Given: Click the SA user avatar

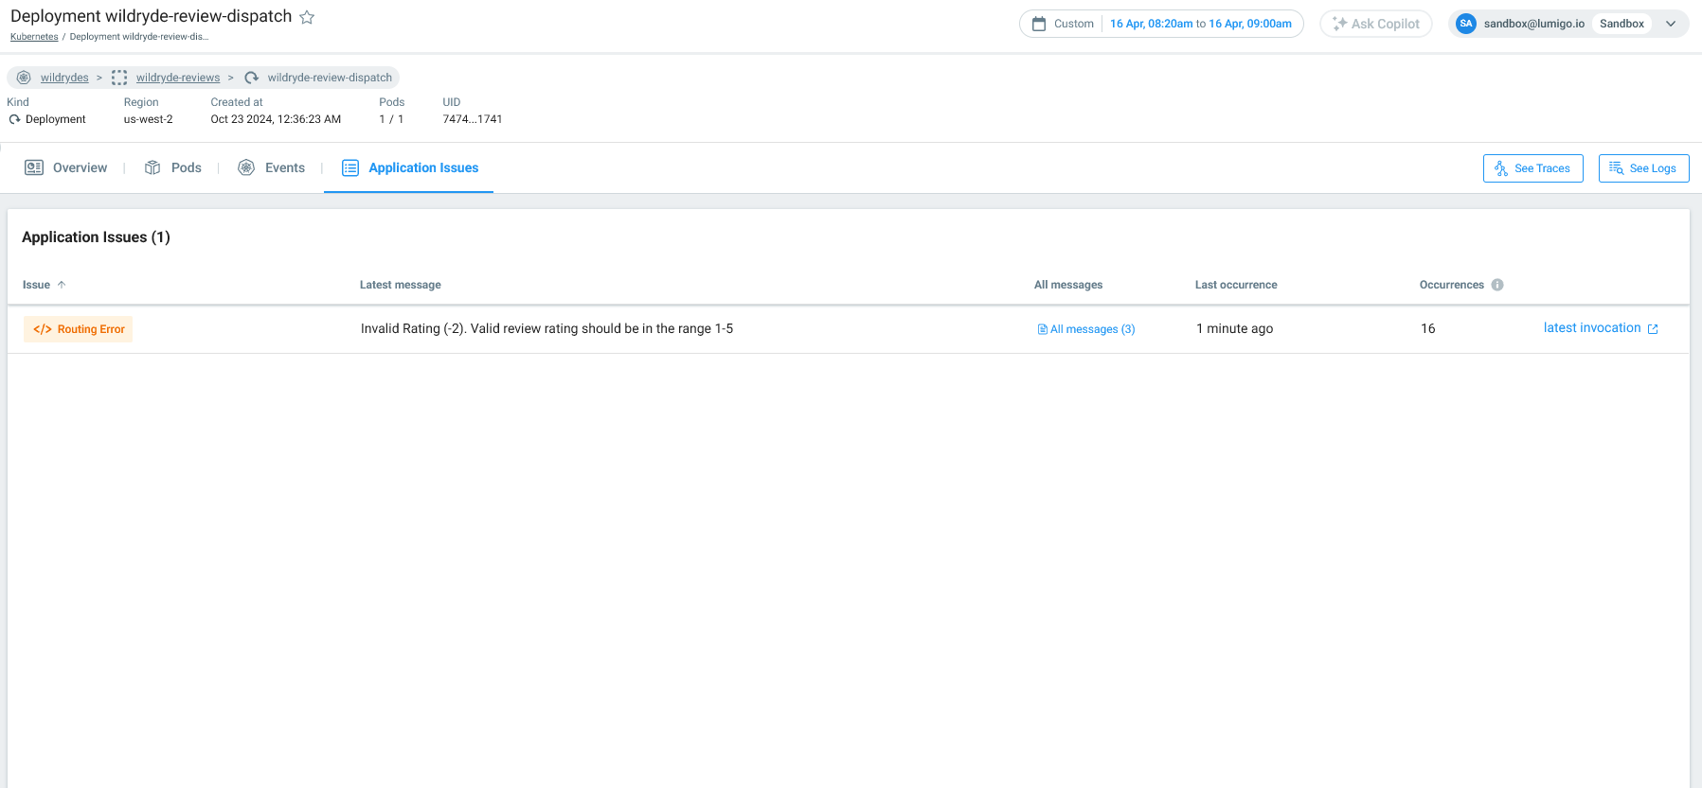Looking at the screenshot, I should pos(1466,24).
